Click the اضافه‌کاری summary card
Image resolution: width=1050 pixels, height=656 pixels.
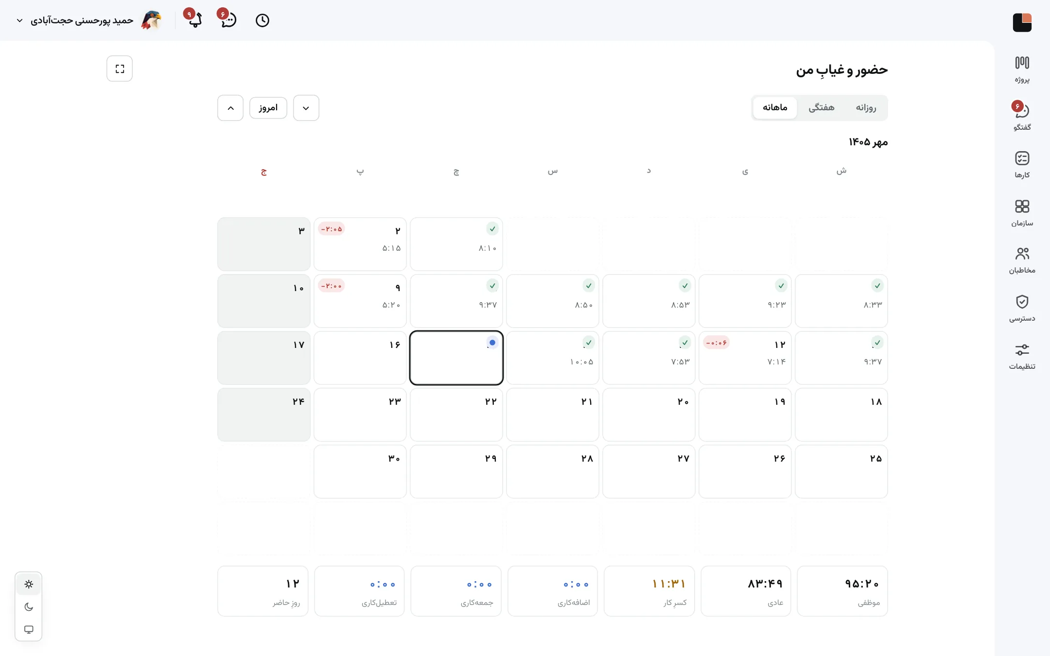(x=553, y=591)
